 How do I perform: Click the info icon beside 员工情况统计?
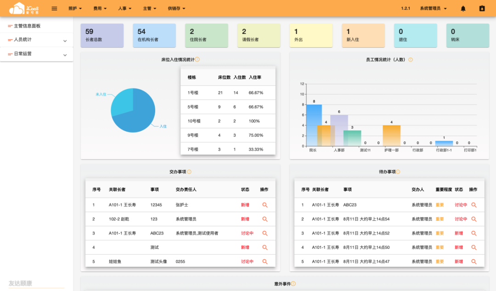(411, 60)
